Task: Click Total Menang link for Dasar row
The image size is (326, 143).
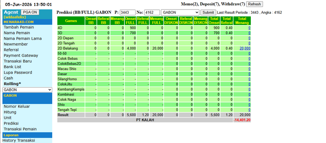Action: click(249, 74)
